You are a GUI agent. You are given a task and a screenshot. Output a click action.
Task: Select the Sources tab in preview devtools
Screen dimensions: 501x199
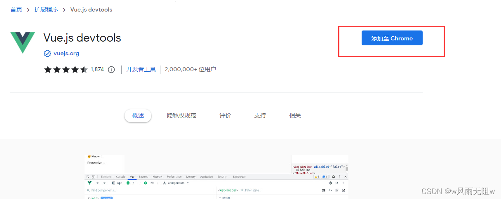[143, 177]
